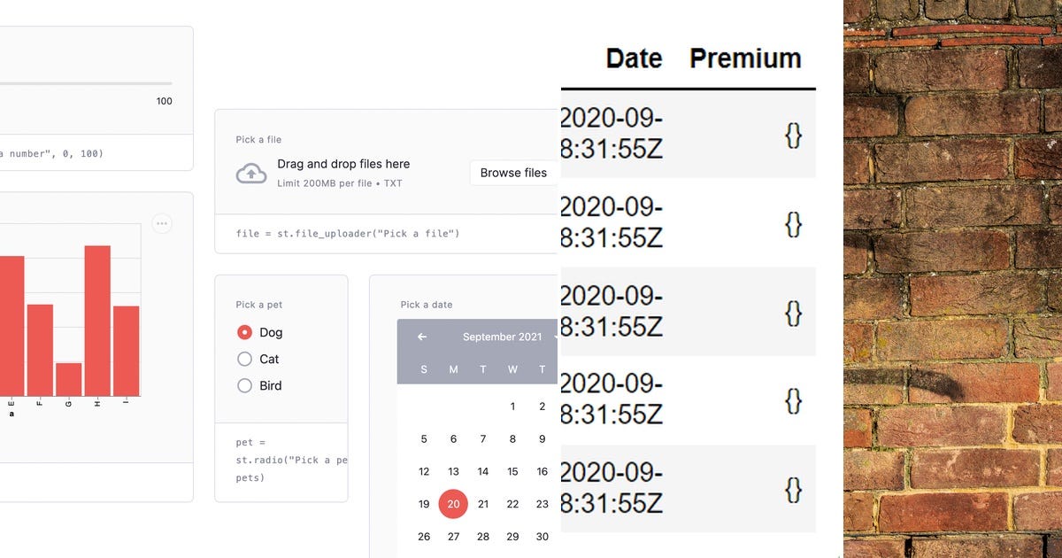Pick September 27 in the calendar
Viewport: 1062px width, 558px height.
pos(453,537)
